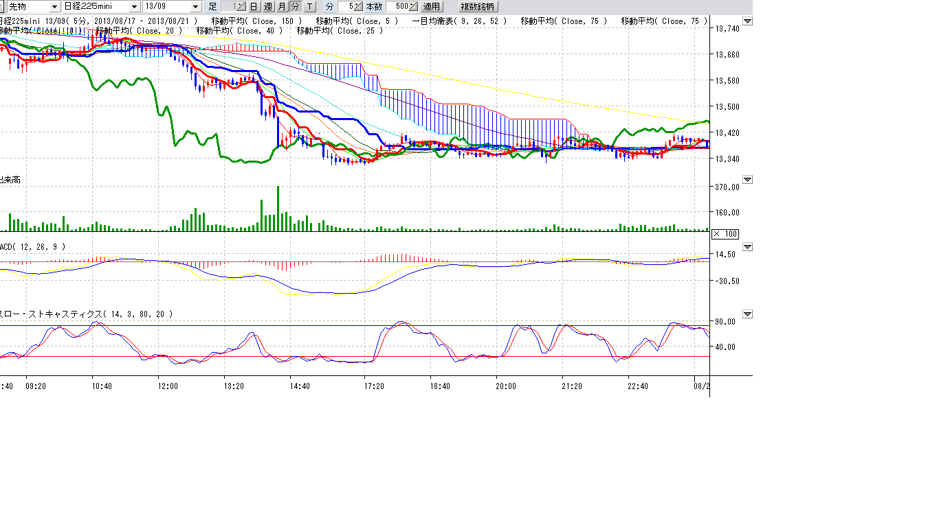
Task: Select the minute (分) timeframe button
Action: 295,7
